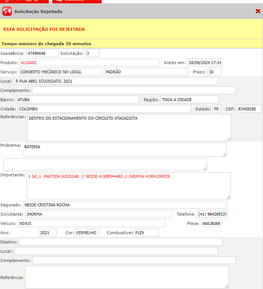Image resolution: width=263 pixels, height=289 pixels.
Task: Focus the Região field TODA A CIDADE
Action: 189,100
